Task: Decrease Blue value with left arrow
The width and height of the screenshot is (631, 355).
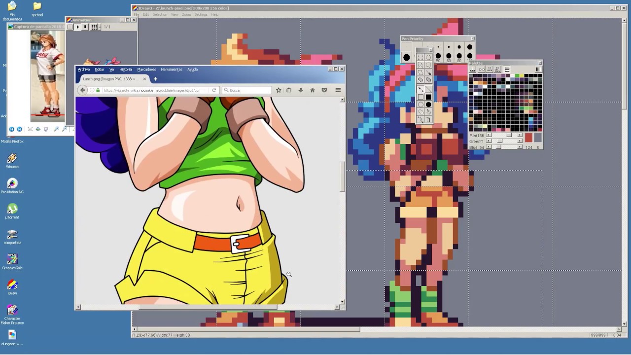Action: (x=489, y=147)
